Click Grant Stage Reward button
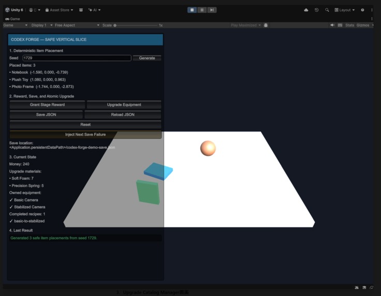This screenshot has height=296, width=381. pyautogui.click(x=48, y=105)
